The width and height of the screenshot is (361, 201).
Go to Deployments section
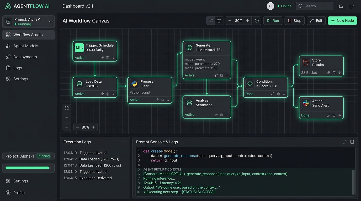coord(29,57)
